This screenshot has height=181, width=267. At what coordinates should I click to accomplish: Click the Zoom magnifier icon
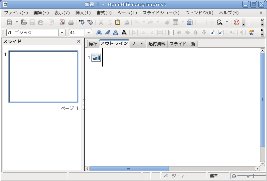tap(219, 23)
